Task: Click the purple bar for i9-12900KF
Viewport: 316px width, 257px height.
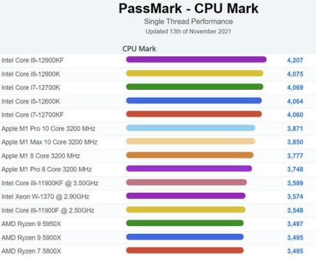Action: click(x=197, y=60)
